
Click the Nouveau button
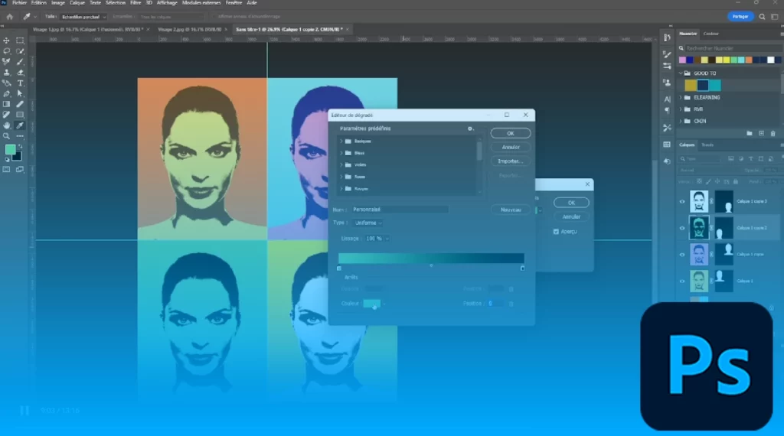[x=511, y=210]
